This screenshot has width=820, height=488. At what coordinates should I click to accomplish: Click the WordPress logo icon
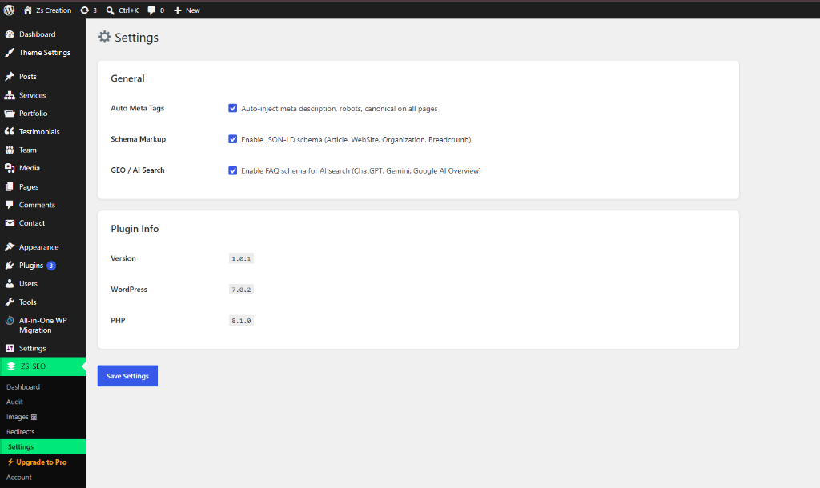click(x=9, y=10)
